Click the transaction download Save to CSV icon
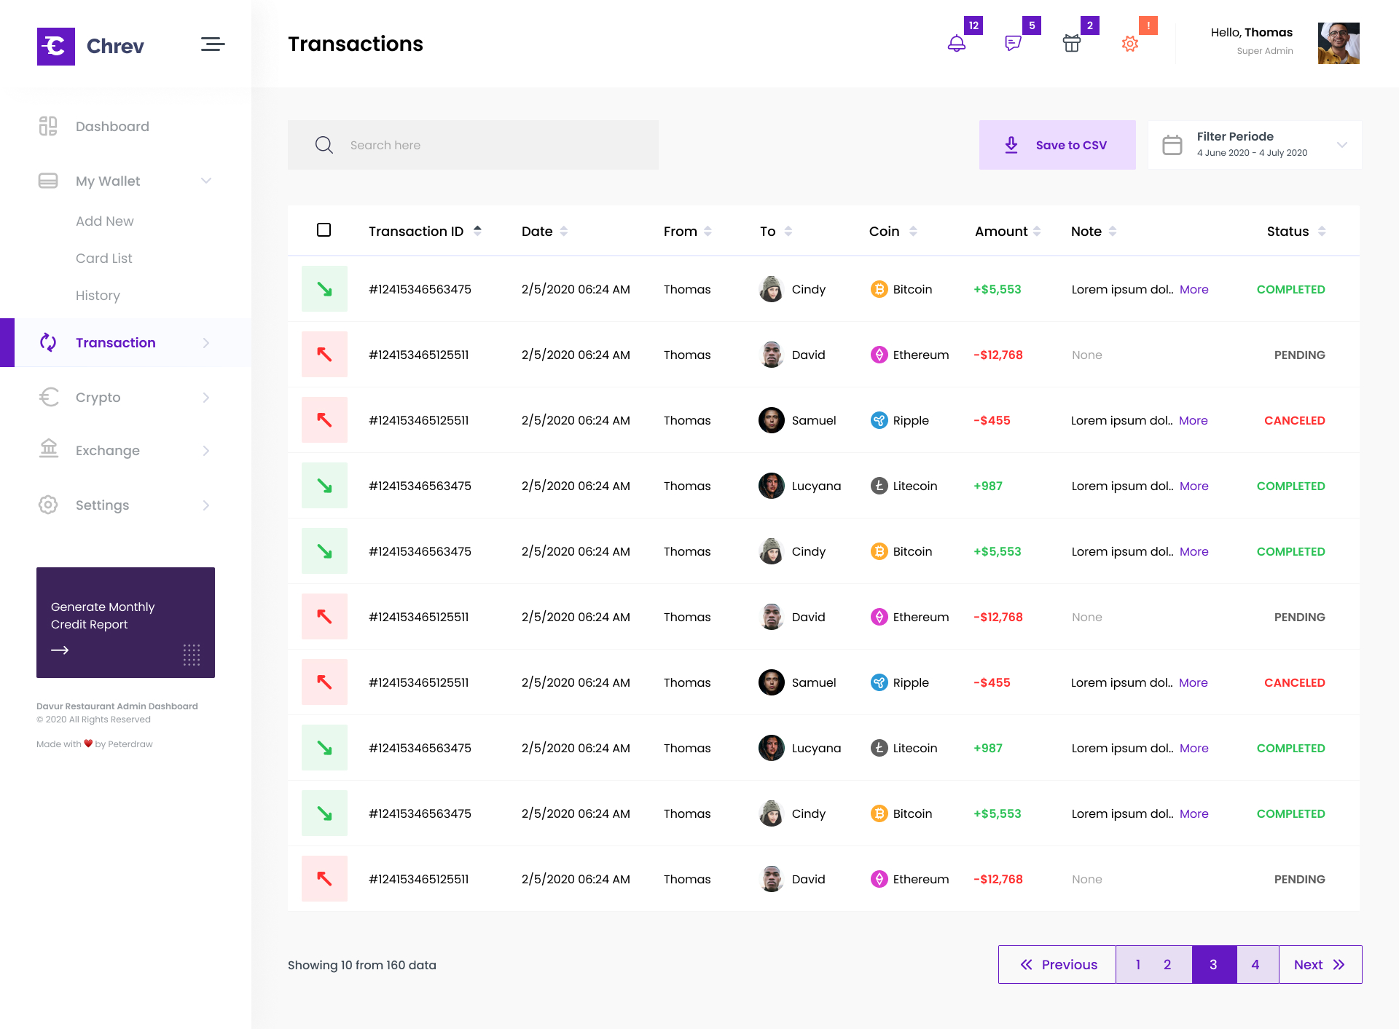 pos(1010,144)
